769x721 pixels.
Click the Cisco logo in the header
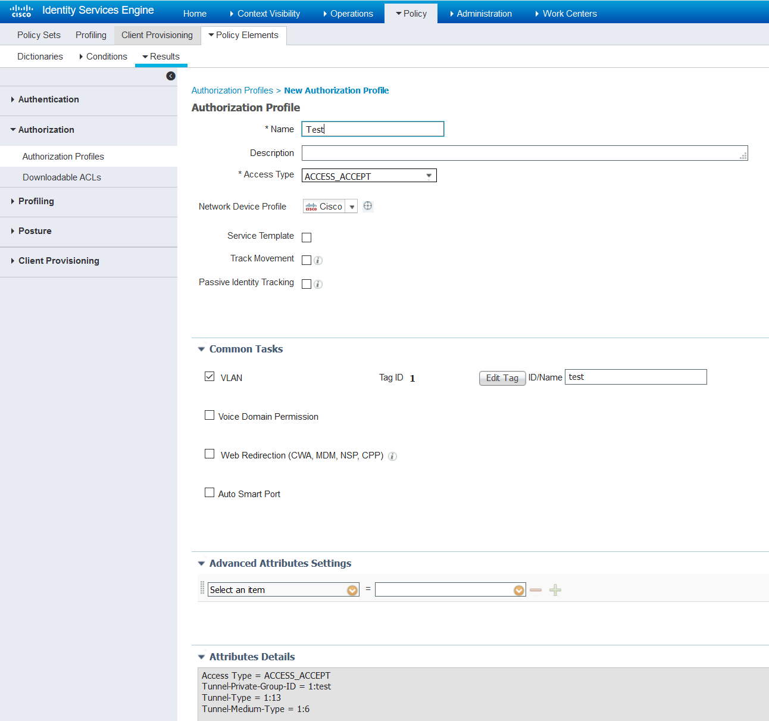pos(21,10)
